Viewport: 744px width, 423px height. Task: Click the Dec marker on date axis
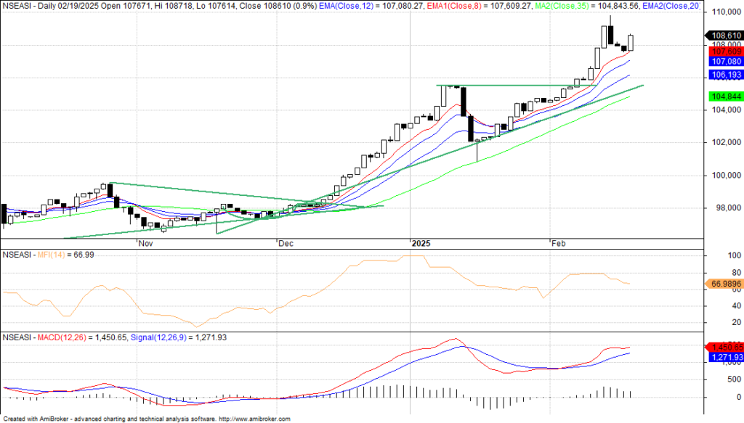coord(287,242)
